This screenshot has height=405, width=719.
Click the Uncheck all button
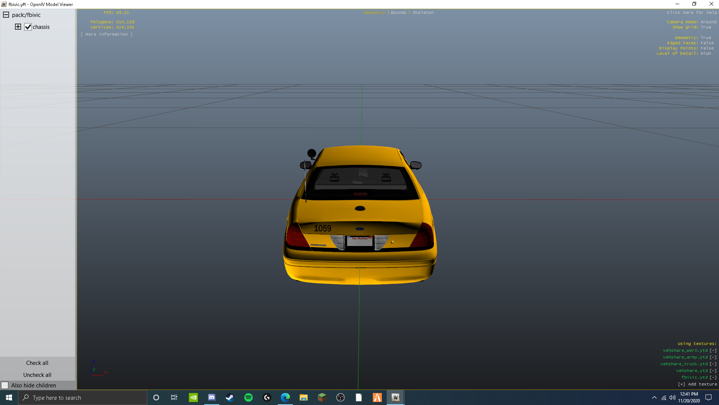pos(37,375)
